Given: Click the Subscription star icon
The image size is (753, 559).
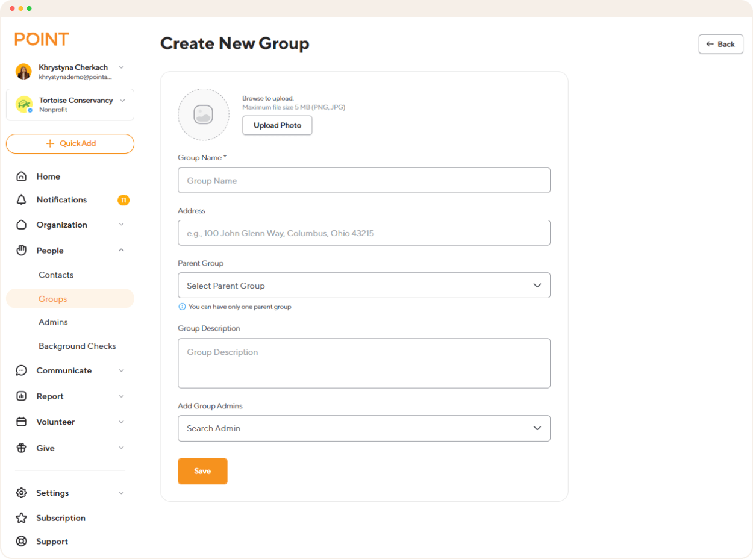Looking at the screenshot, I should click(21, 518).
